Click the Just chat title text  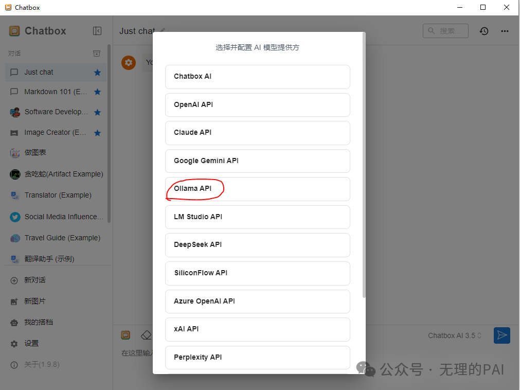[137, 31]
